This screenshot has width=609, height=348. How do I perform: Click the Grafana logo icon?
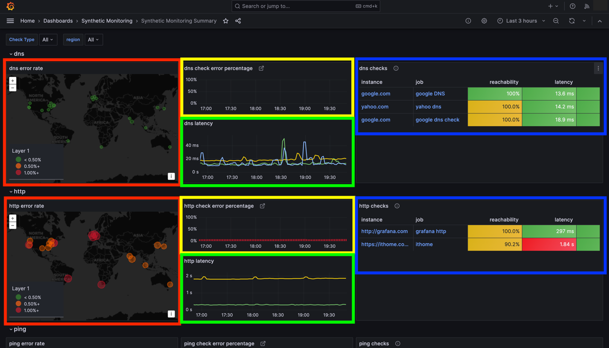(x=10, y=6)
